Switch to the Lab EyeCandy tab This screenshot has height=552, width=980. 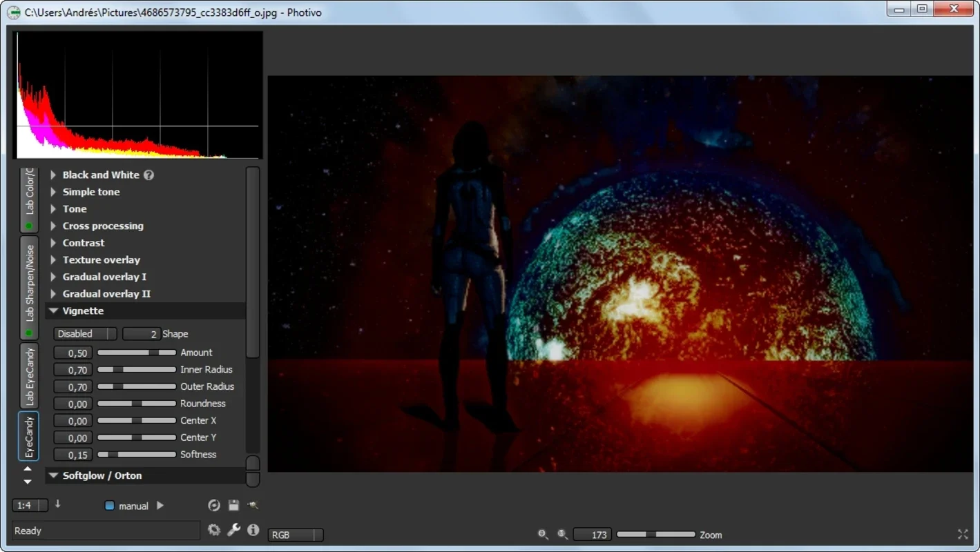pos(29,376)
